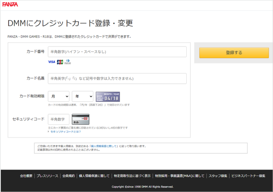Click the Diners Club card logo

tap(68, 62)
